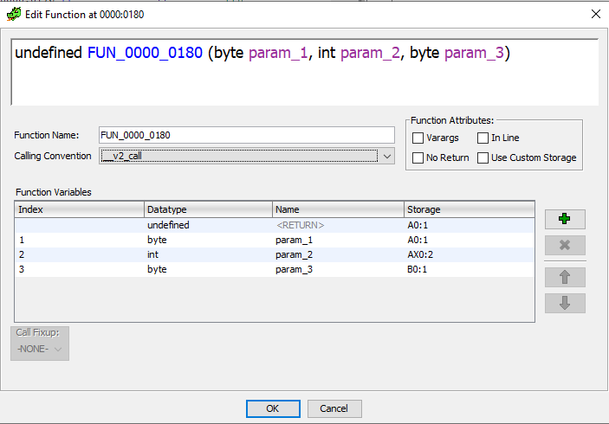Image resolution: width=609 pixels, height=424 pixels.
Task: Click byte datatype of param_1 row
Action: 208,240
